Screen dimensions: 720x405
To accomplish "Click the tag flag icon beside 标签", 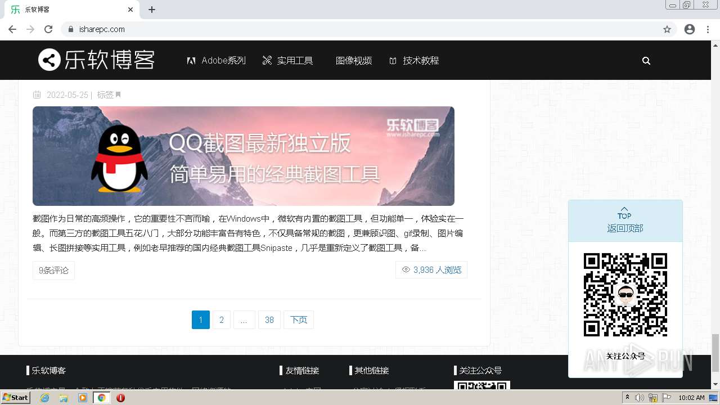I will [118, 95].
